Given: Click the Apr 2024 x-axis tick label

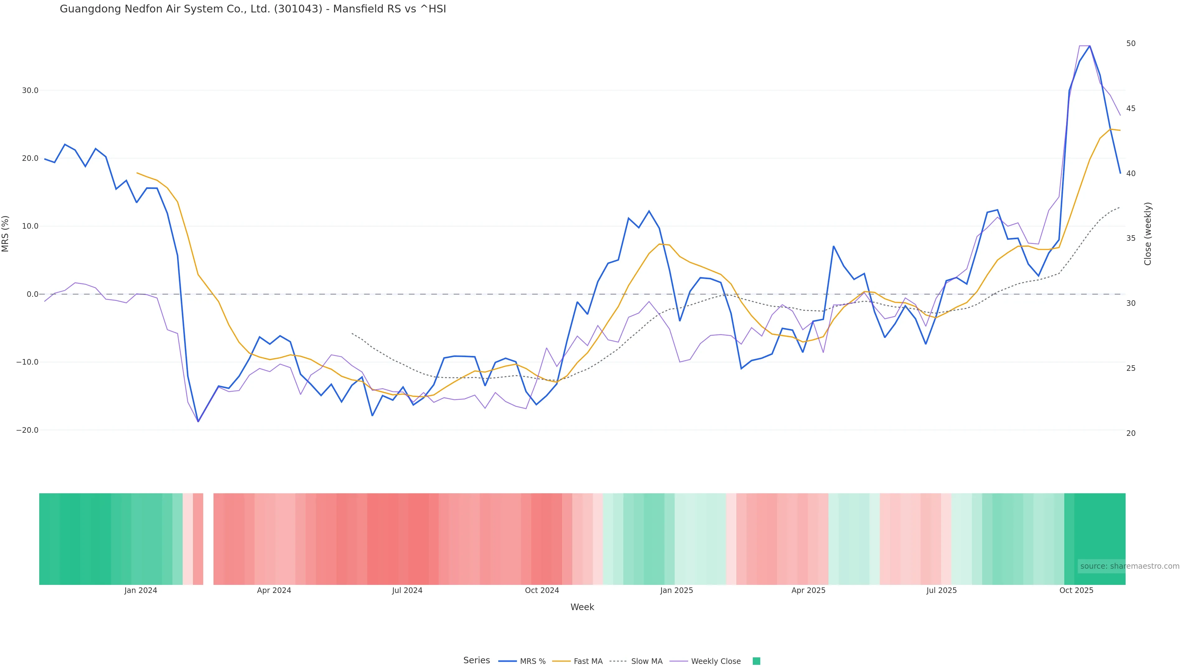Looking at the screenshot, I should click(274, 590).
